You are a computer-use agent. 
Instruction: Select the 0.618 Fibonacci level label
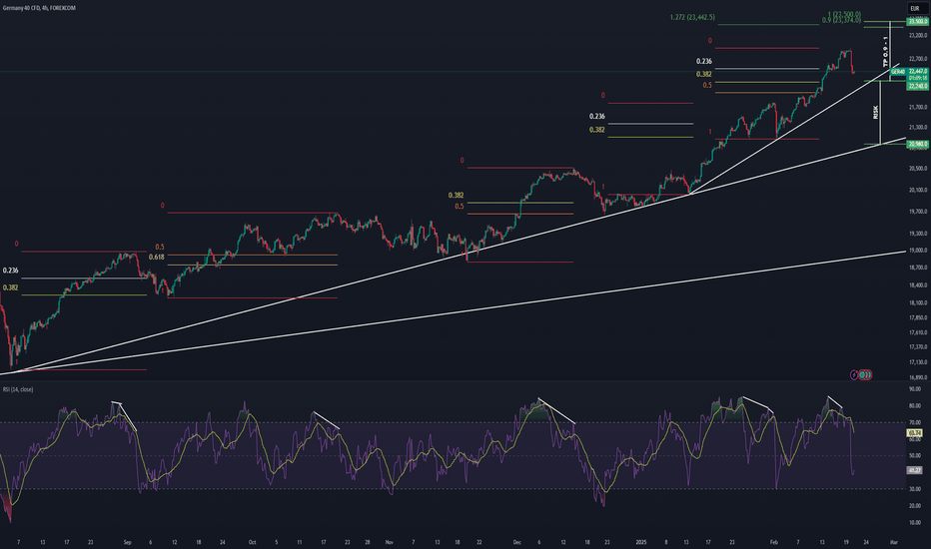click(x=156, y=257)
